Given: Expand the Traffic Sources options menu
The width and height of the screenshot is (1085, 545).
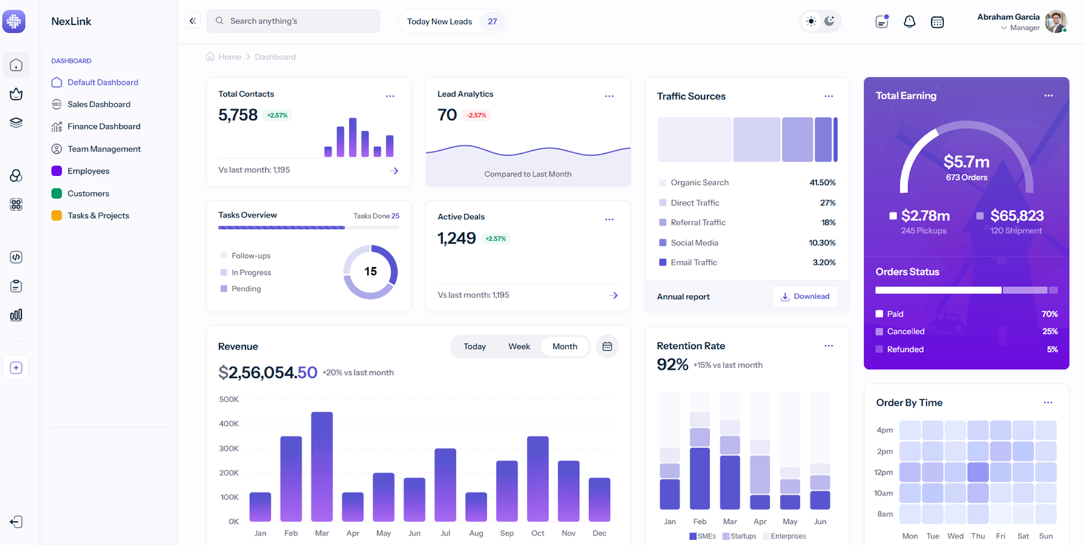Looking at the screenshot, I should point(828,96).
